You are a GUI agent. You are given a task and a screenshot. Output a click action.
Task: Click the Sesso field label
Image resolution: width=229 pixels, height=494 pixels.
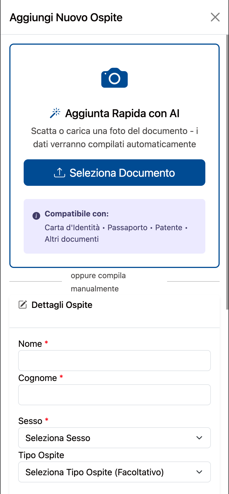[30, 421]
